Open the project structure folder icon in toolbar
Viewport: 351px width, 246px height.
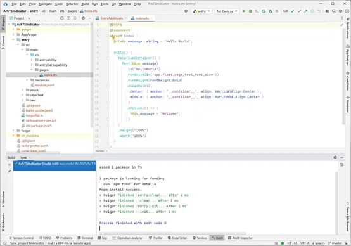click(x=328, y=11)
